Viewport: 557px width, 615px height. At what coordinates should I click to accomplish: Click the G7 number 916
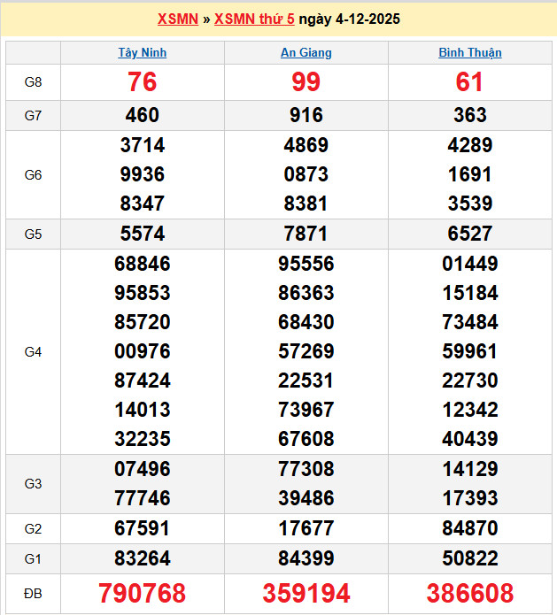coord(306,115)
